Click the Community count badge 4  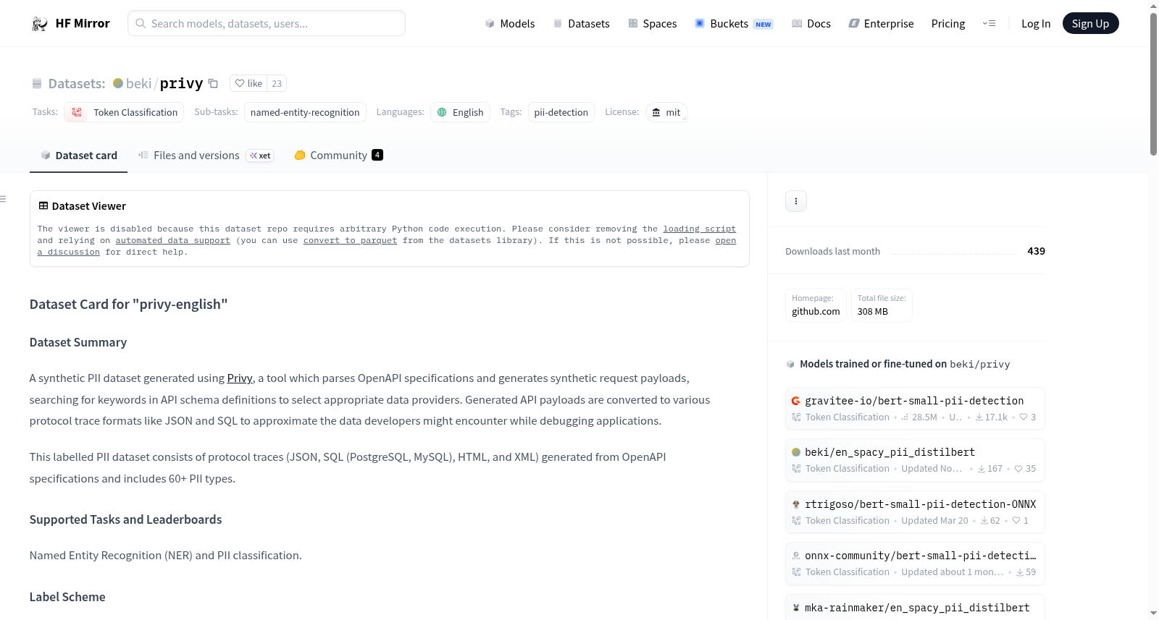pos(377,155)
